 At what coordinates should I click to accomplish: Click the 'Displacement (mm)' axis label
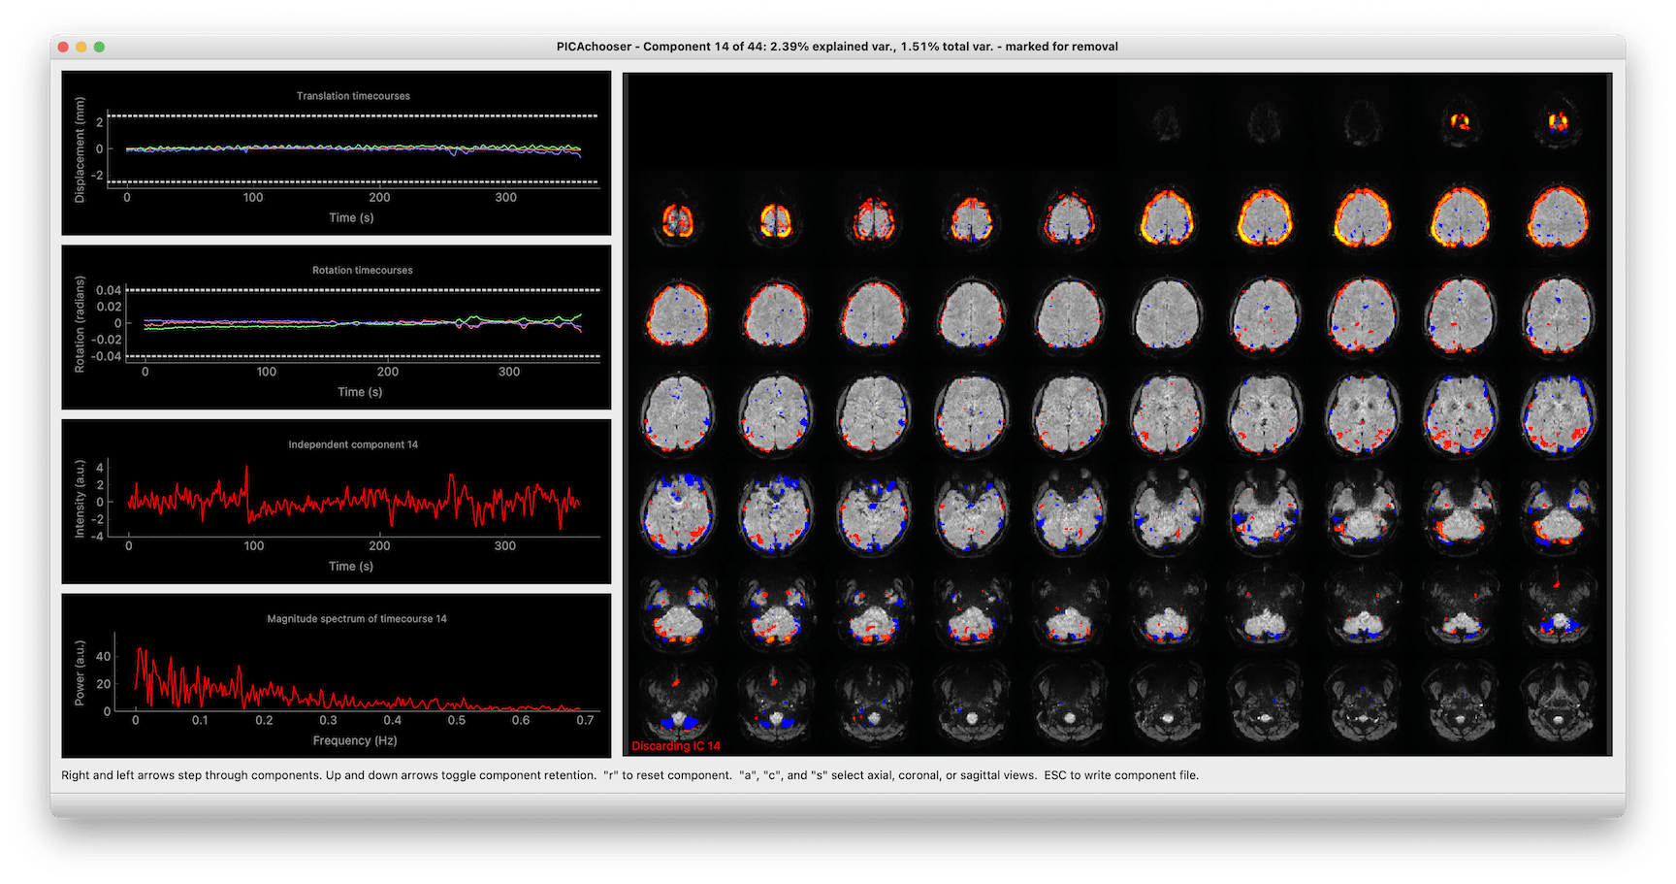click(x=80, y=150)
